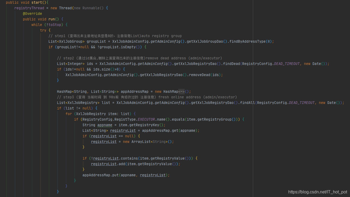This screenshot has width=350, height=197.
Task: Click Integer in List<Integer> ids
Action: [75, 64]
